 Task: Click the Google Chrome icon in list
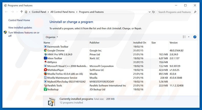tap(45, 50)
